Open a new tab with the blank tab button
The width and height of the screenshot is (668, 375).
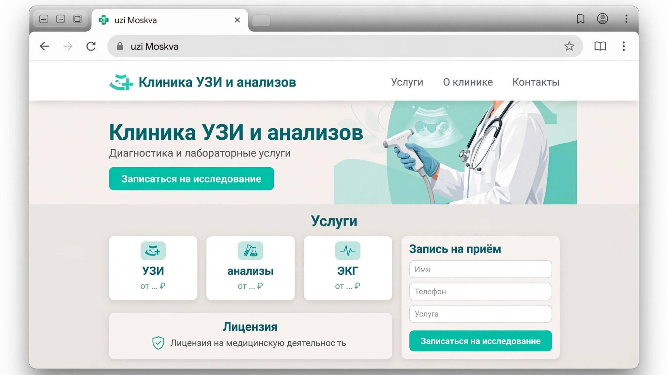[261, 21]
